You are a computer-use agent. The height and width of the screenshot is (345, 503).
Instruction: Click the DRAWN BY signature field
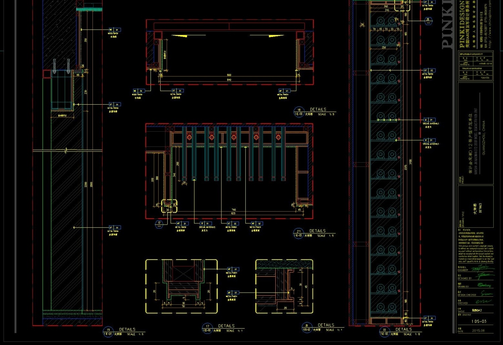[x=476, y=285]
